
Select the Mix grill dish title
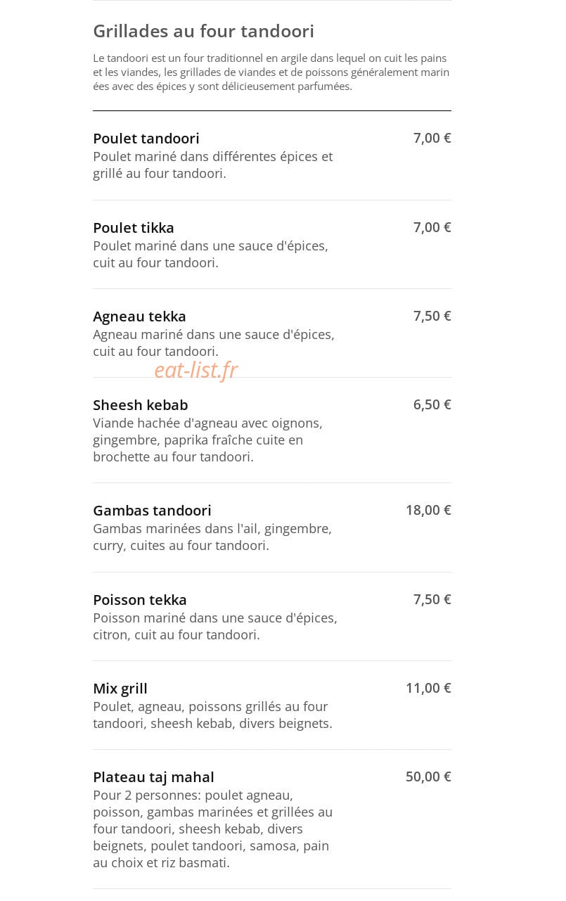pyautogui.click(x=120, y=689)
